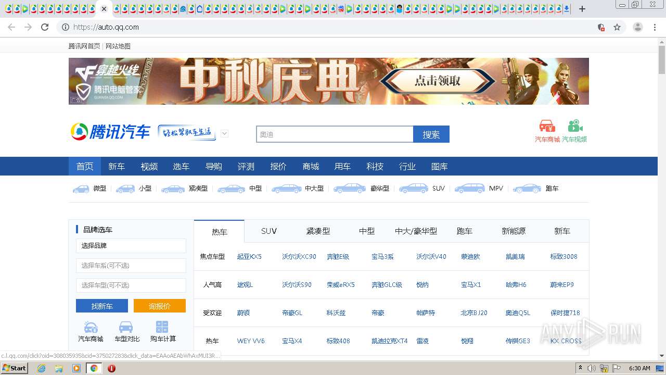Open the 保时捷718 car link
The image size is (666, 375).
(565, 313)
